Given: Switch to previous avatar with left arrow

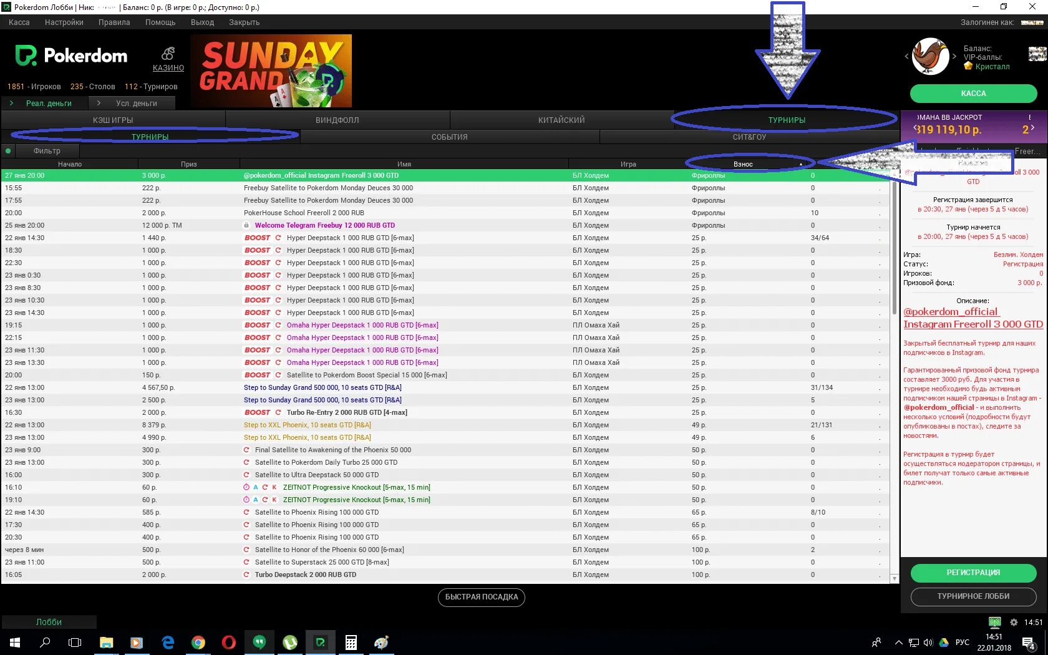Looking at the screenshot, I should (x=906, y=56).
